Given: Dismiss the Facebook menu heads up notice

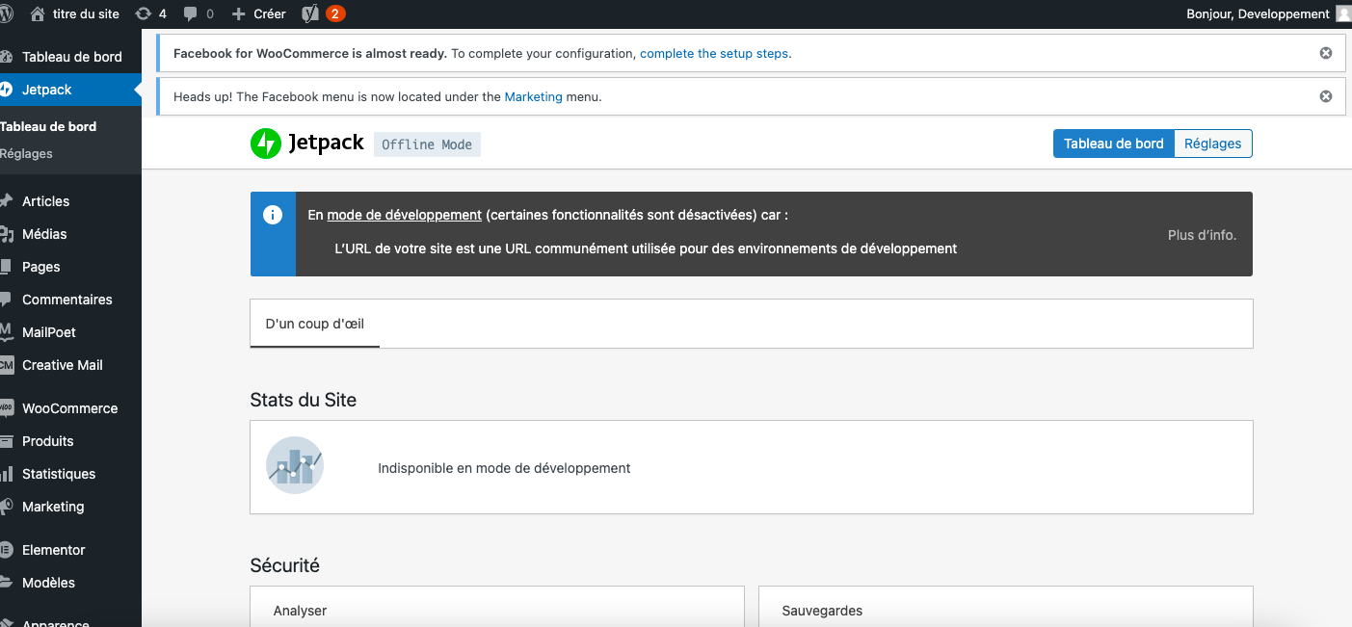Looking at the screenshot, I should pos(1326,96).
